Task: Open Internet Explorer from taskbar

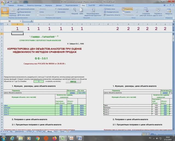Action: (x=12, y=138)
